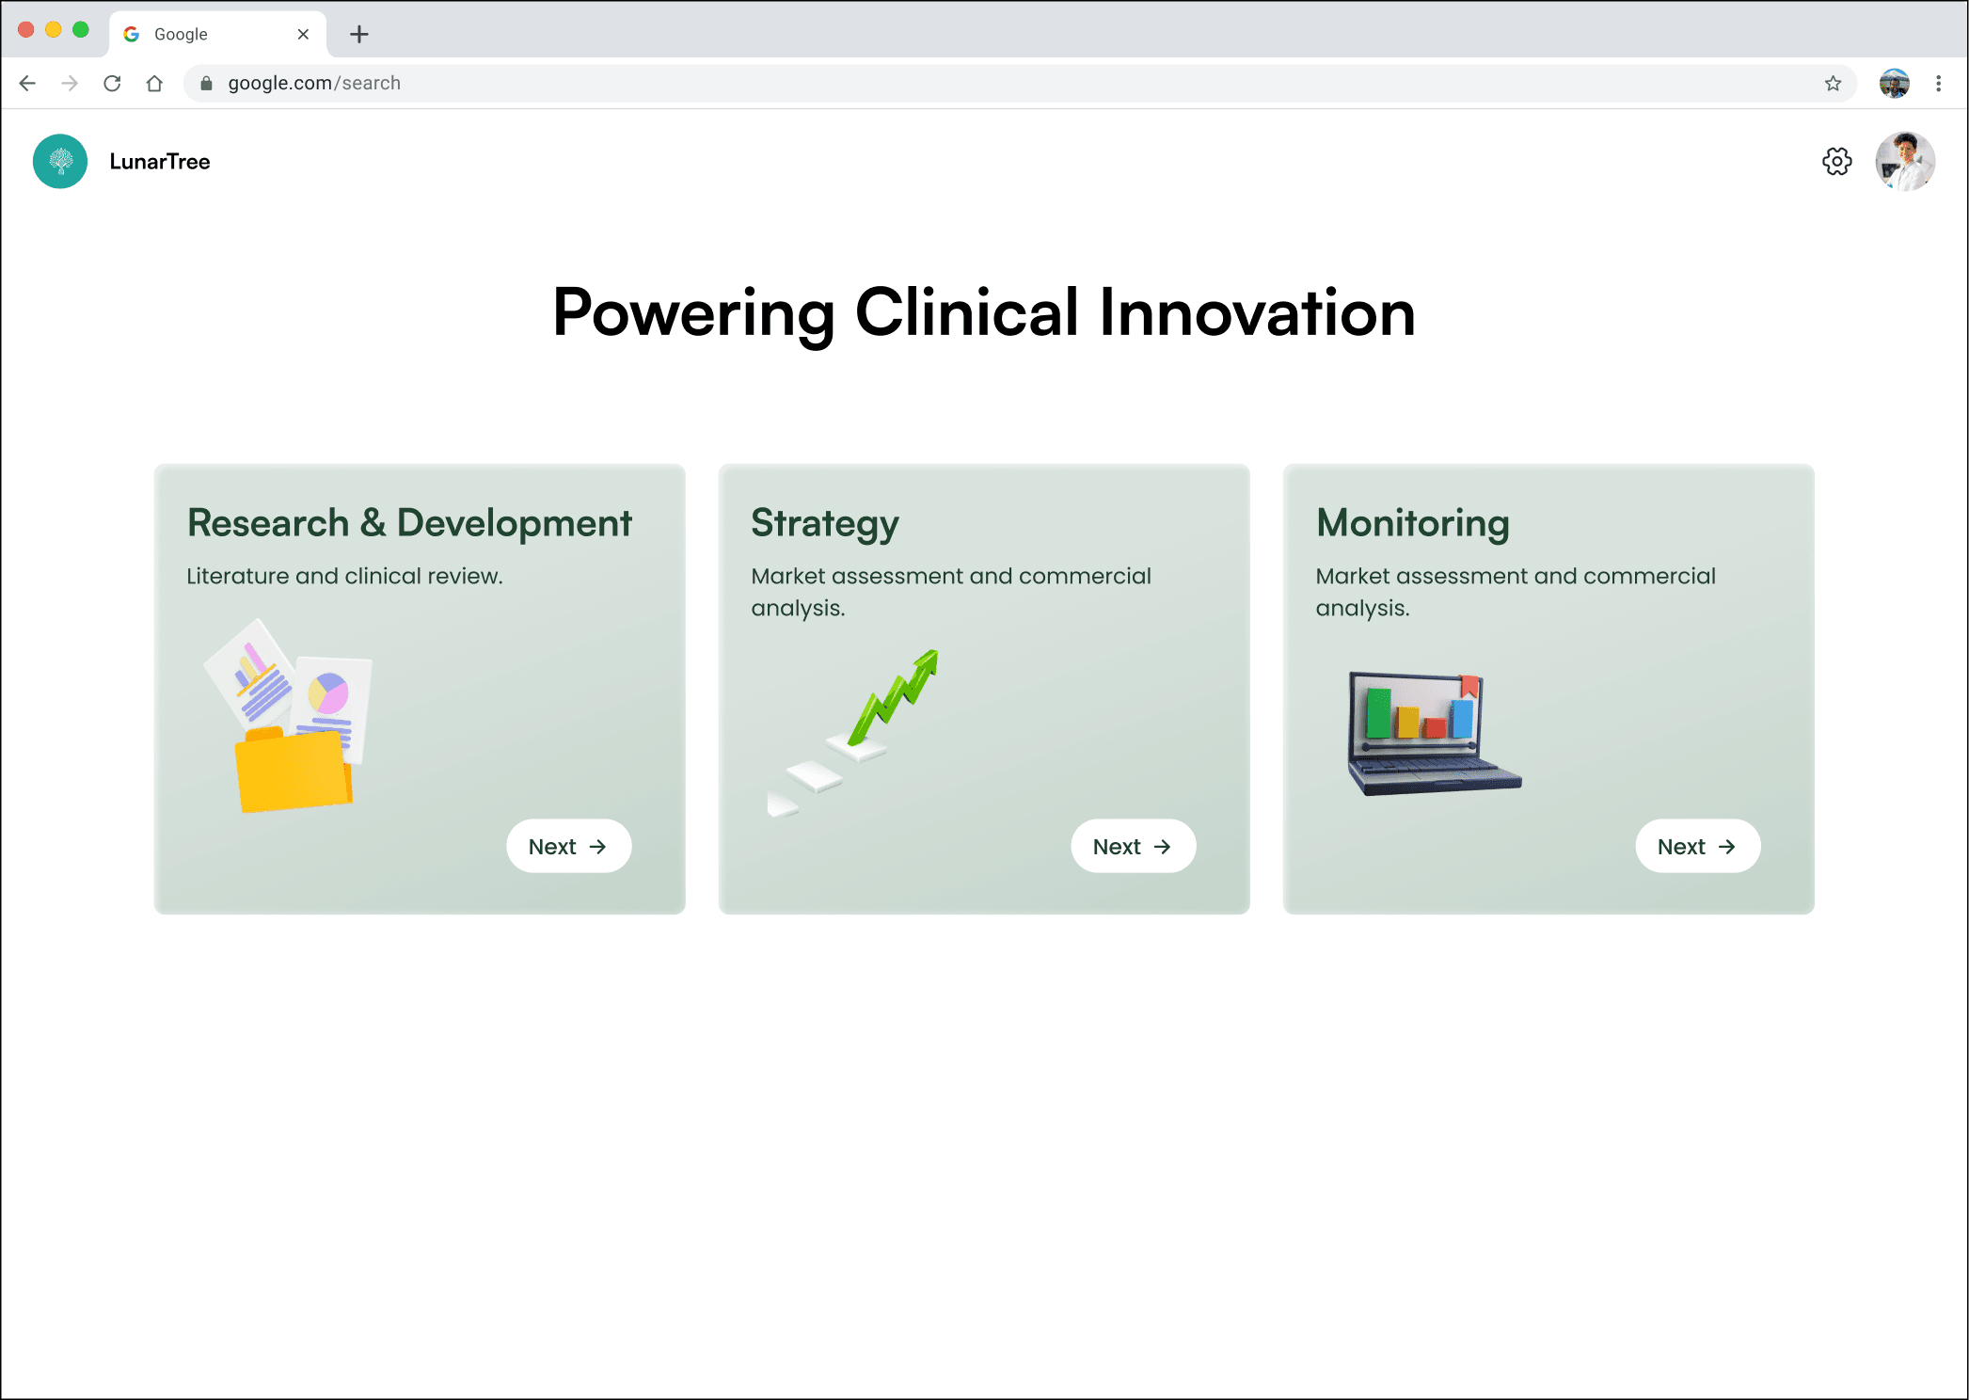
Task: Open Chrome's three-dot menu
Action: 1938,84
